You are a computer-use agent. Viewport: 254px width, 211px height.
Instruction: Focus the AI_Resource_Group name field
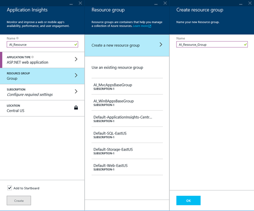[x=212, y=44]
